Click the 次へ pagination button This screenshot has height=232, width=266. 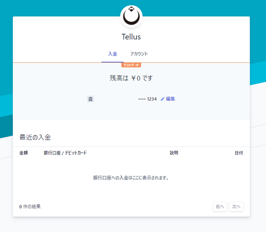(x=236, y=207)
